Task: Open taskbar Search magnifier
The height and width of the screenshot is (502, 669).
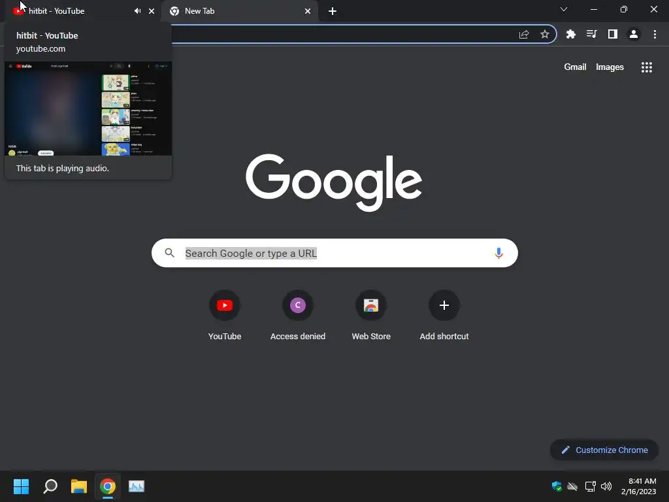Action: [x=50, y=486]
